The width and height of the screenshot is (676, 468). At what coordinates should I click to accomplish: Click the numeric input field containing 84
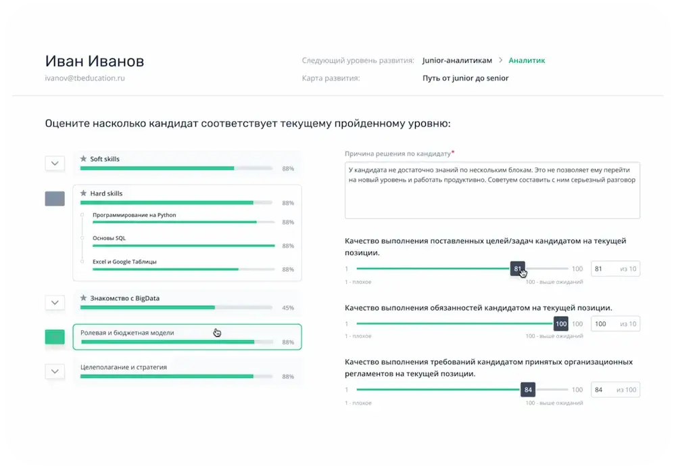(615, 390)
